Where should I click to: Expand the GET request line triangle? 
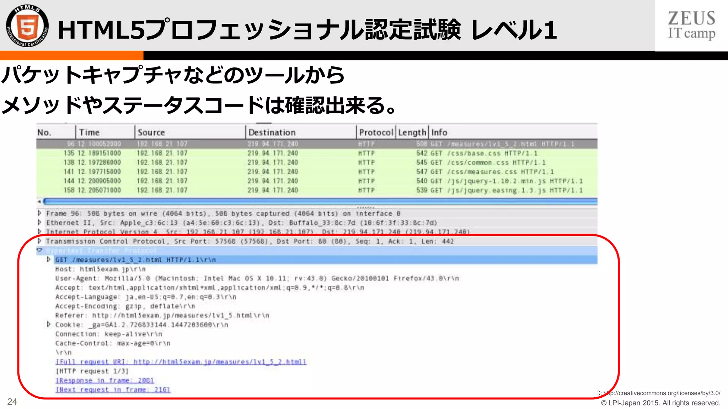49,260
